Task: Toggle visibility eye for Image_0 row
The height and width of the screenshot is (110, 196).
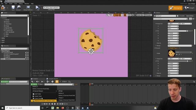Action: 28,56
